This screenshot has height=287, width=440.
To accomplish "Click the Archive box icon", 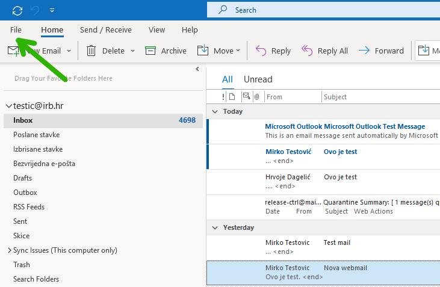I will pos(150,51).
